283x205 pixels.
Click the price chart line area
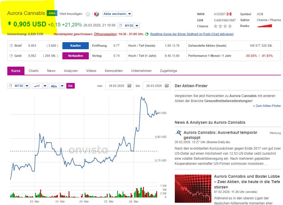(x=84, y=138)
